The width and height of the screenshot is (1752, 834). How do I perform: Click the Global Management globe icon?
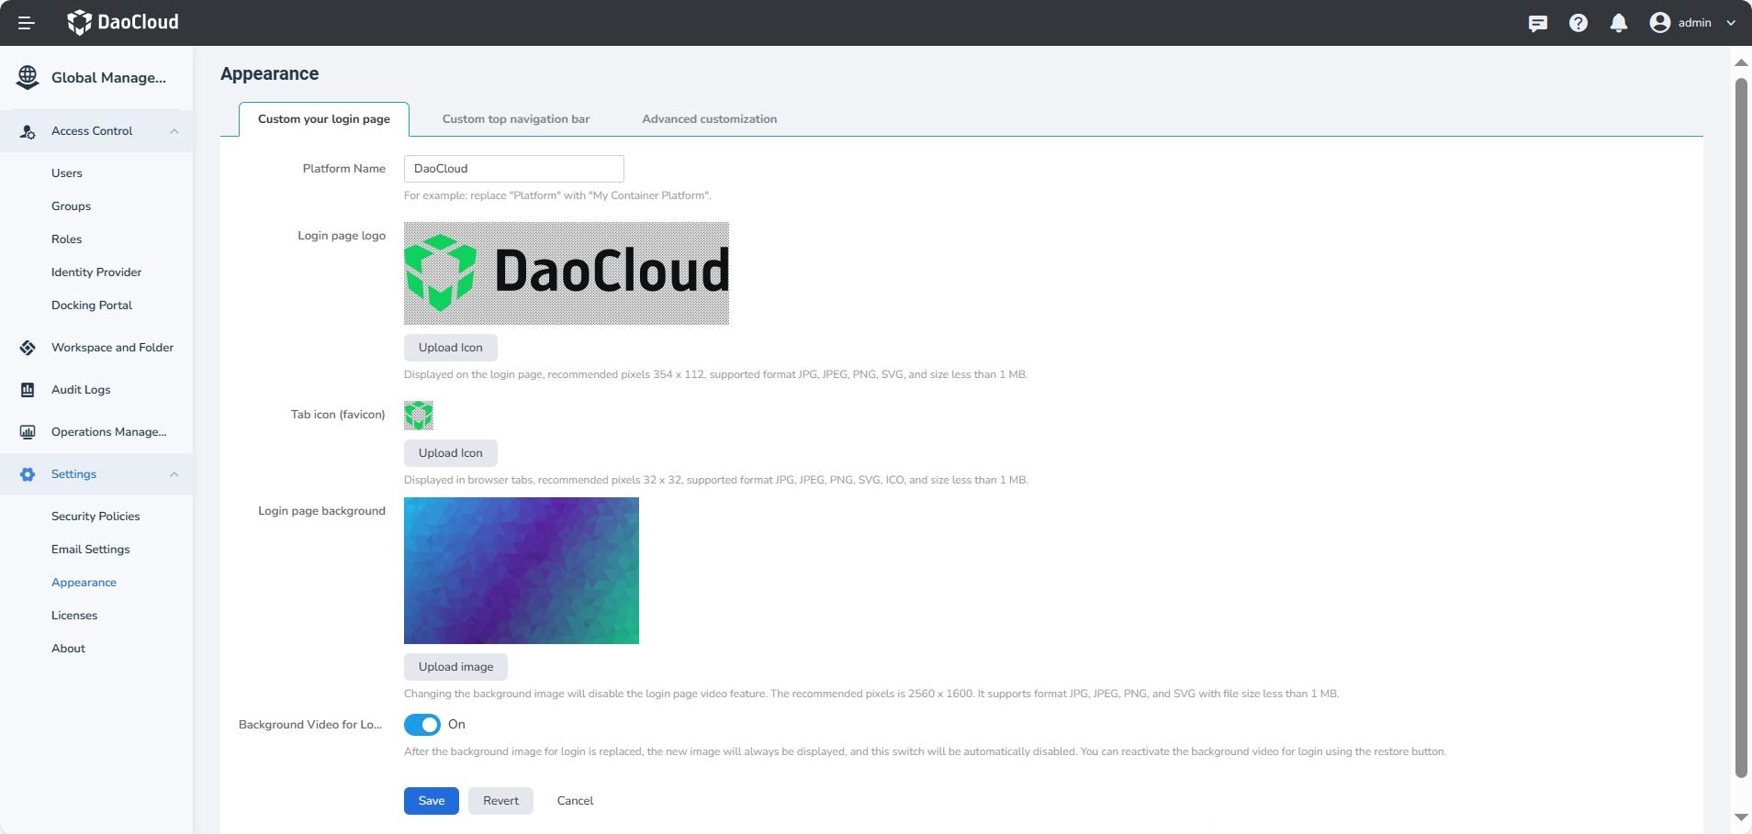(28, 78)
